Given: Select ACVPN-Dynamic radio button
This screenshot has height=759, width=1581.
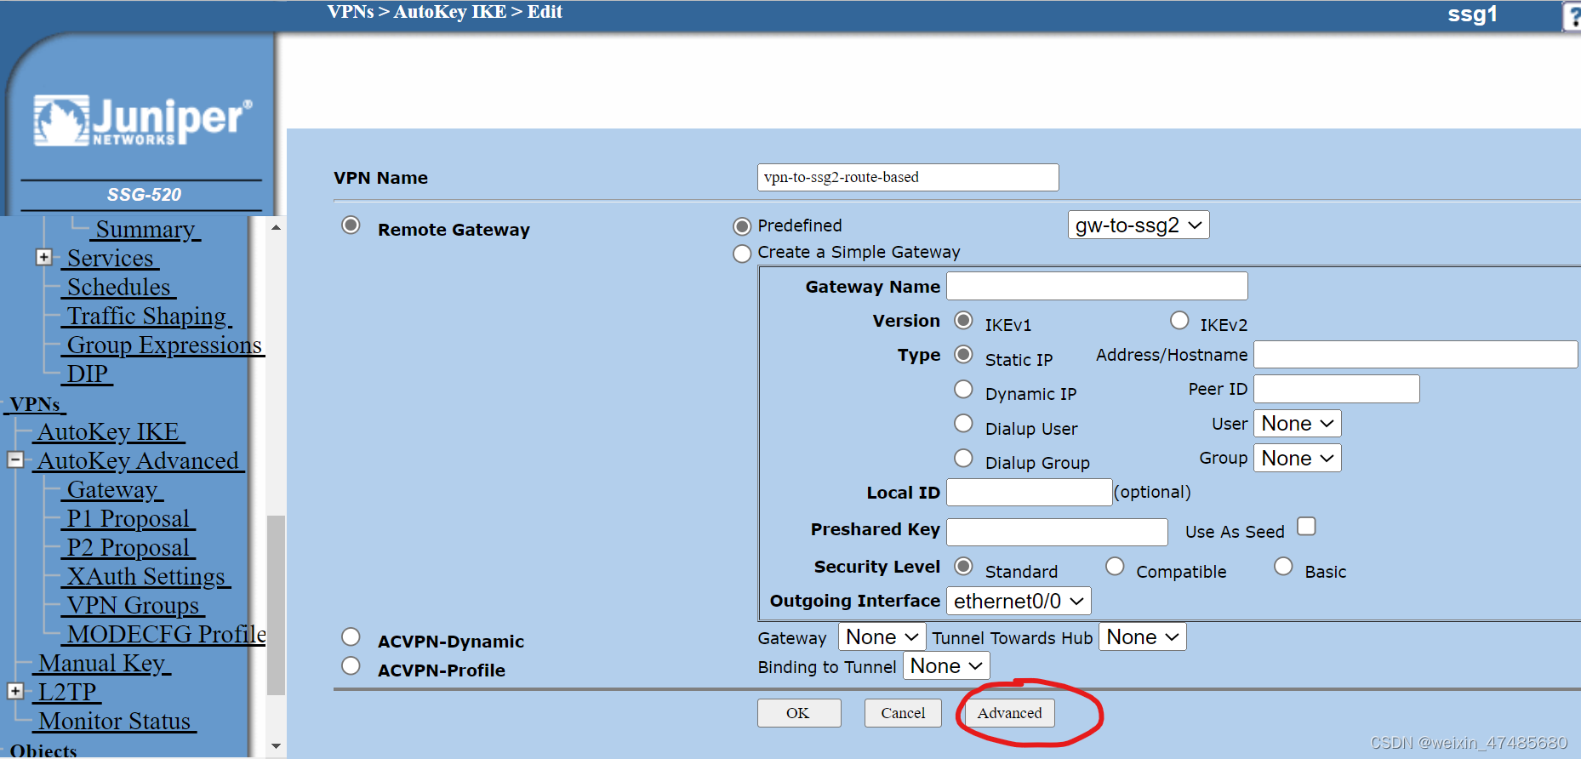Looking at the screenshot, I should coord(351,636).
